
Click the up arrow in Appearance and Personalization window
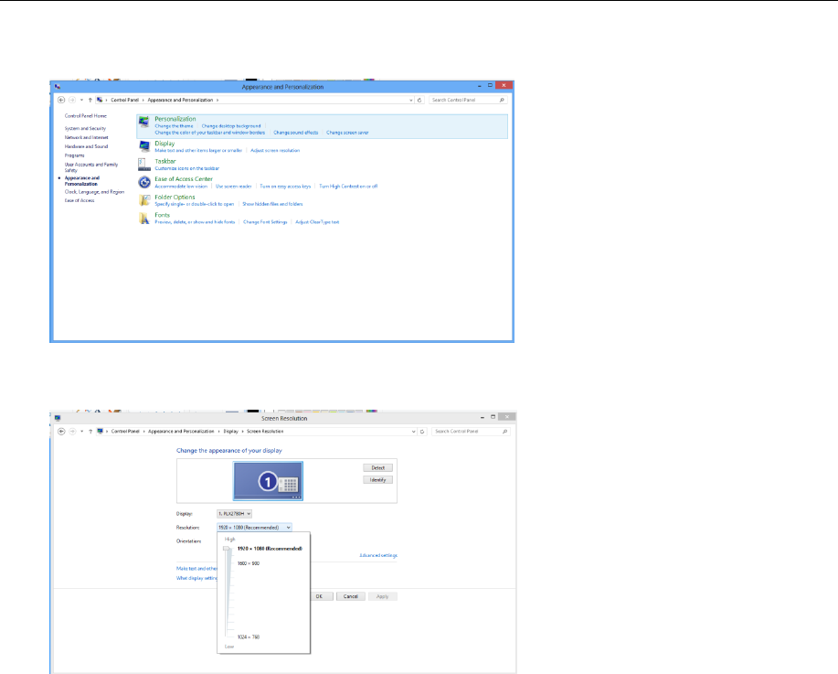tap(90, 100)
